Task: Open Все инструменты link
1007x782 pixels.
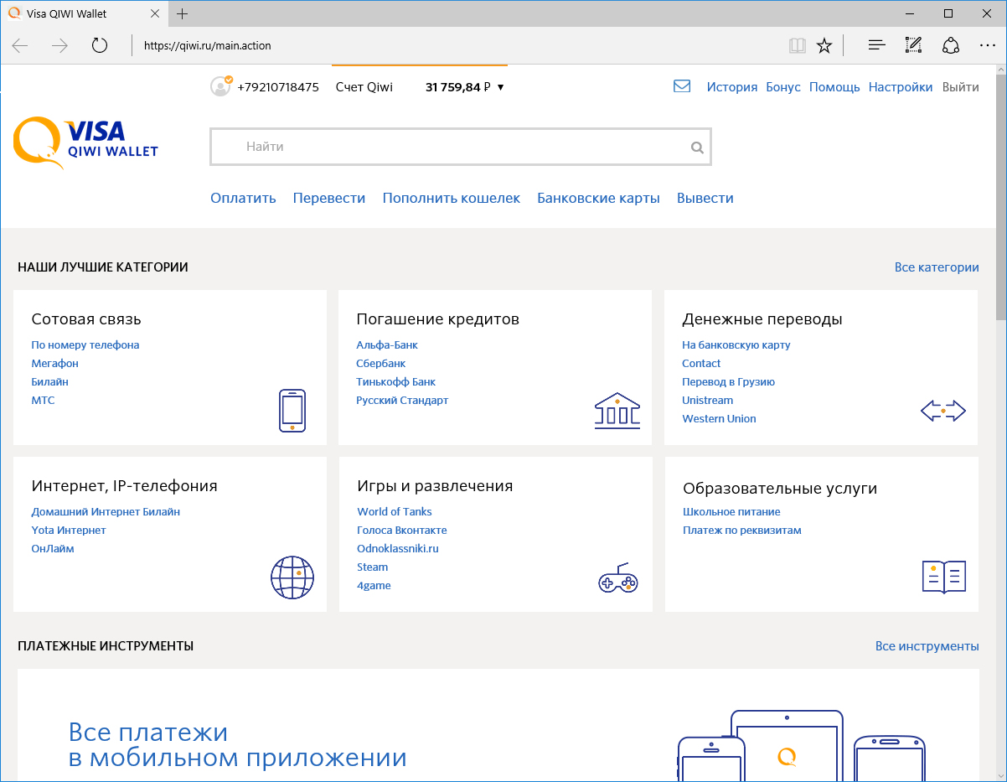Action: 927,646
